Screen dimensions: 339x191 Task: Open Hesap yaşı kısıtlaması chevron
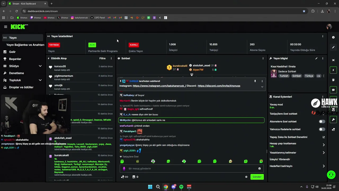(324, 145)
